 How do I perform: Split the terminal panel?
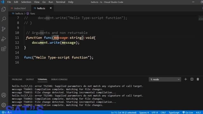tap(192, 79)
